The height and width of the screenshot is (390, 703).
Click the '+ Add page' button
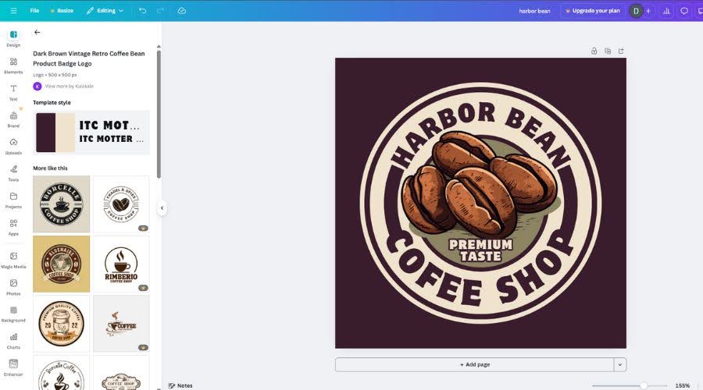pyautogui.click(x=474, y=364)
